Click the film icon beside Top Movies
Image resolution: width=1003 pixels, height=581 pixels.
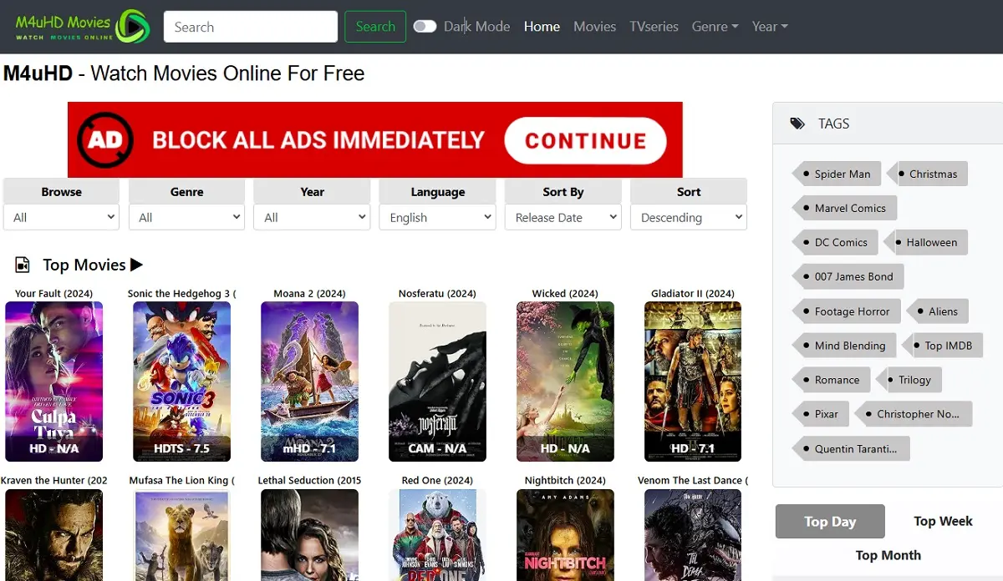point(23,265)
